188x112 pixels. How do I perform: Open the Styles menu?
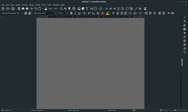coord(32,5)
